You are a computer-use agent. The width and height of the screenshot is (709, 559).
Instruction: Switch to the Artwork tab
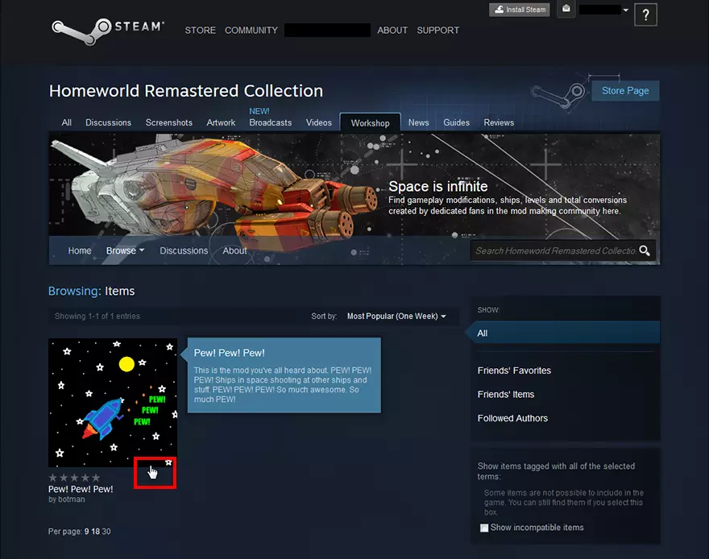(221, 122)
